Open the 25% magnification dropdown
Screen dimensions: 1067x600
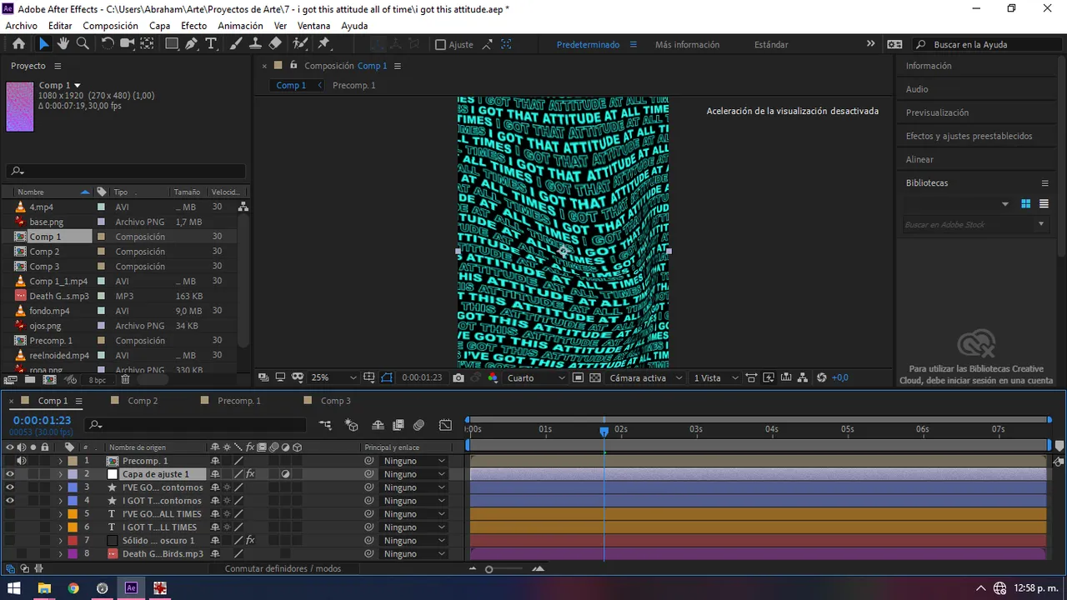click(333, 377)
